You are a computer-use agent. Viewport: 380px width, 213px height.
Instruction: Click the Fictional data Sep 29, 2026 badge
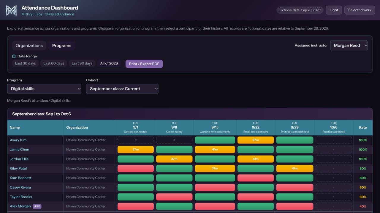[300, 10]
